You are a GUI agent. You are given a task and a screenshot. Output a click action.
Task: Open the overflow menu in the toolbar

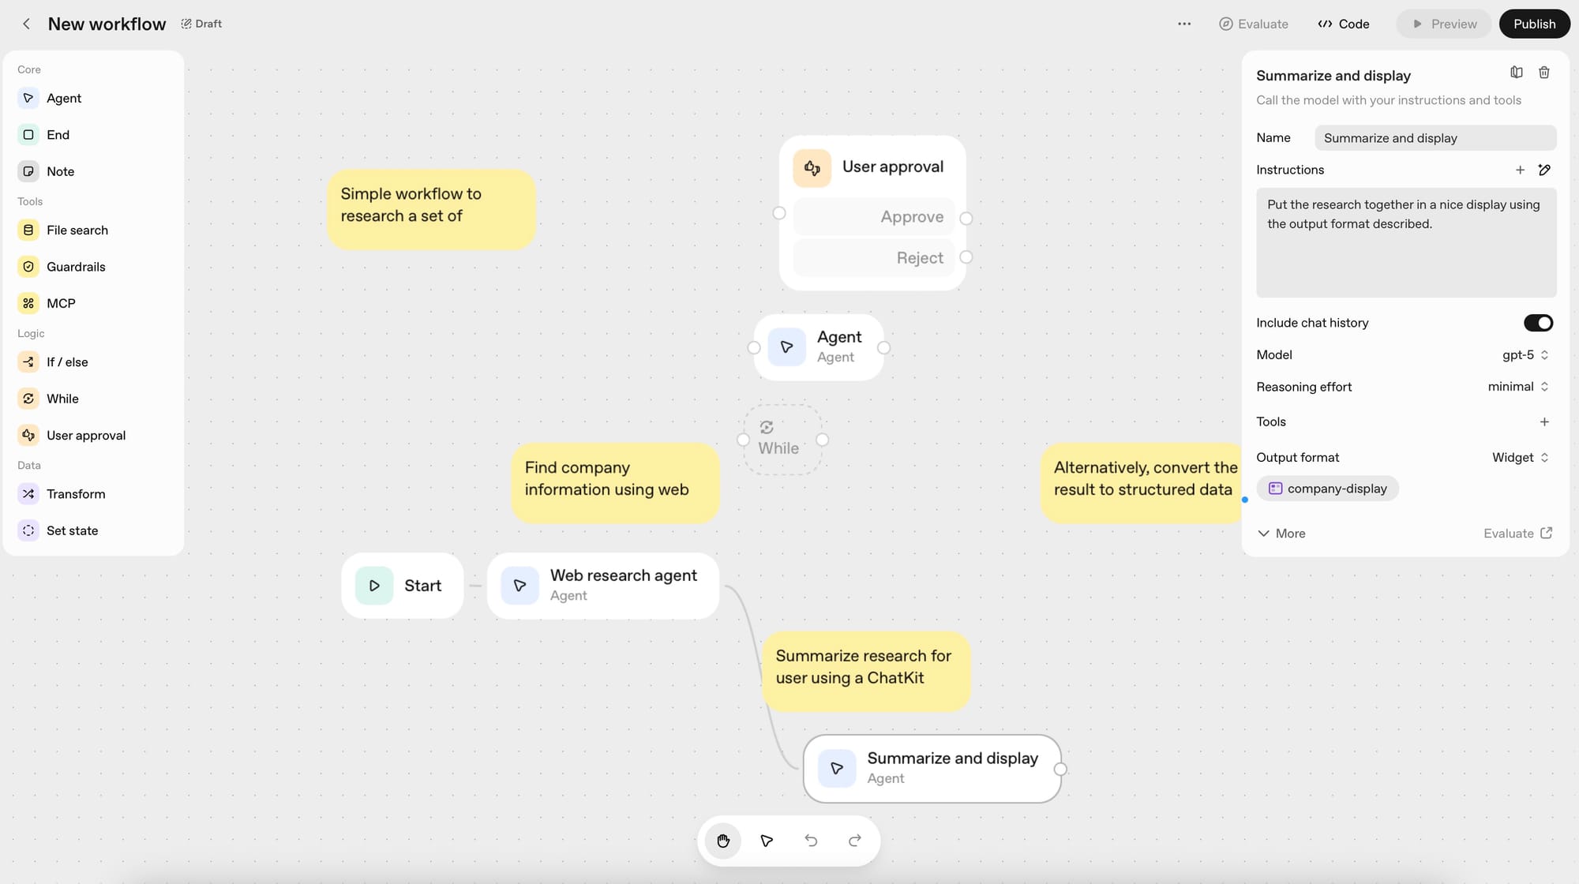[x=1184, y=24]
